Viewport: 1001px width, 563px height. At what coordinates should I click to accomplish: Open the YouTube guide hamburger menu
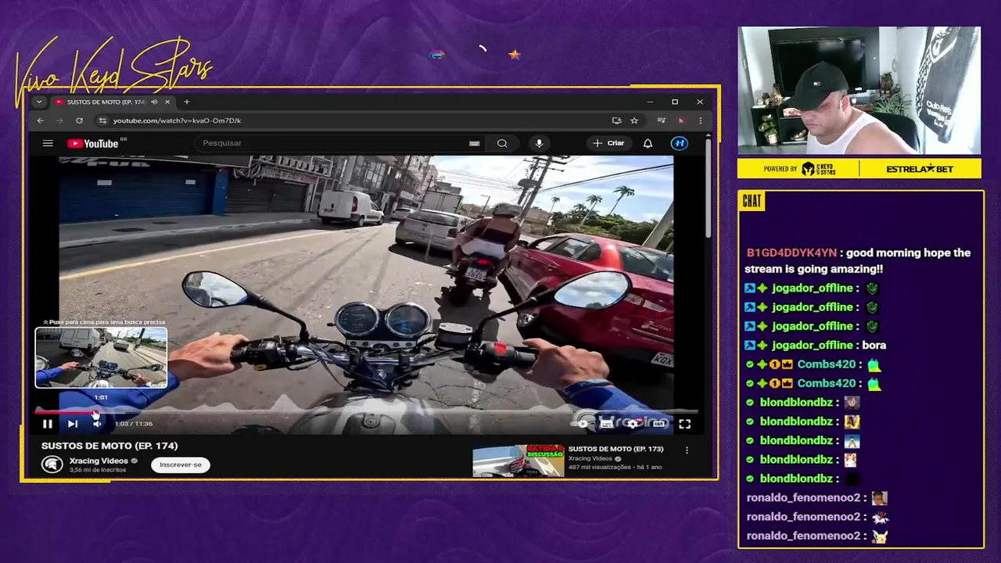(48, 143)
